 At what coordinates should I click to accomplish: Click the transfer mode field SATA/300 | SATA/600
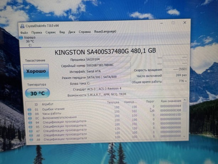[x=108, y=77]
